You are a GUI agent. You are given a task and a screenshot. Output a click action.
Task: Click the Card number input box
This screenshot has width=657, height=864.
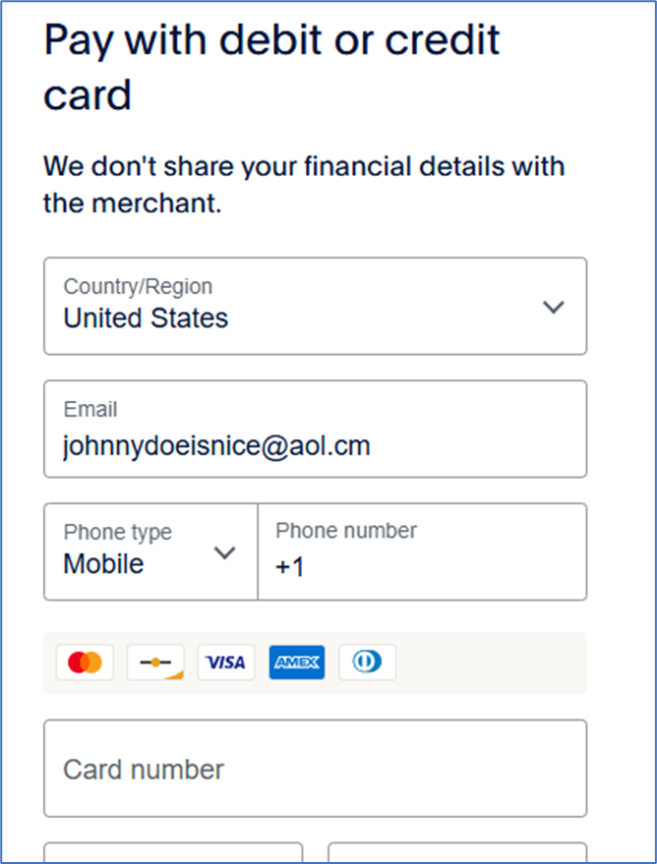pos(315,769)
